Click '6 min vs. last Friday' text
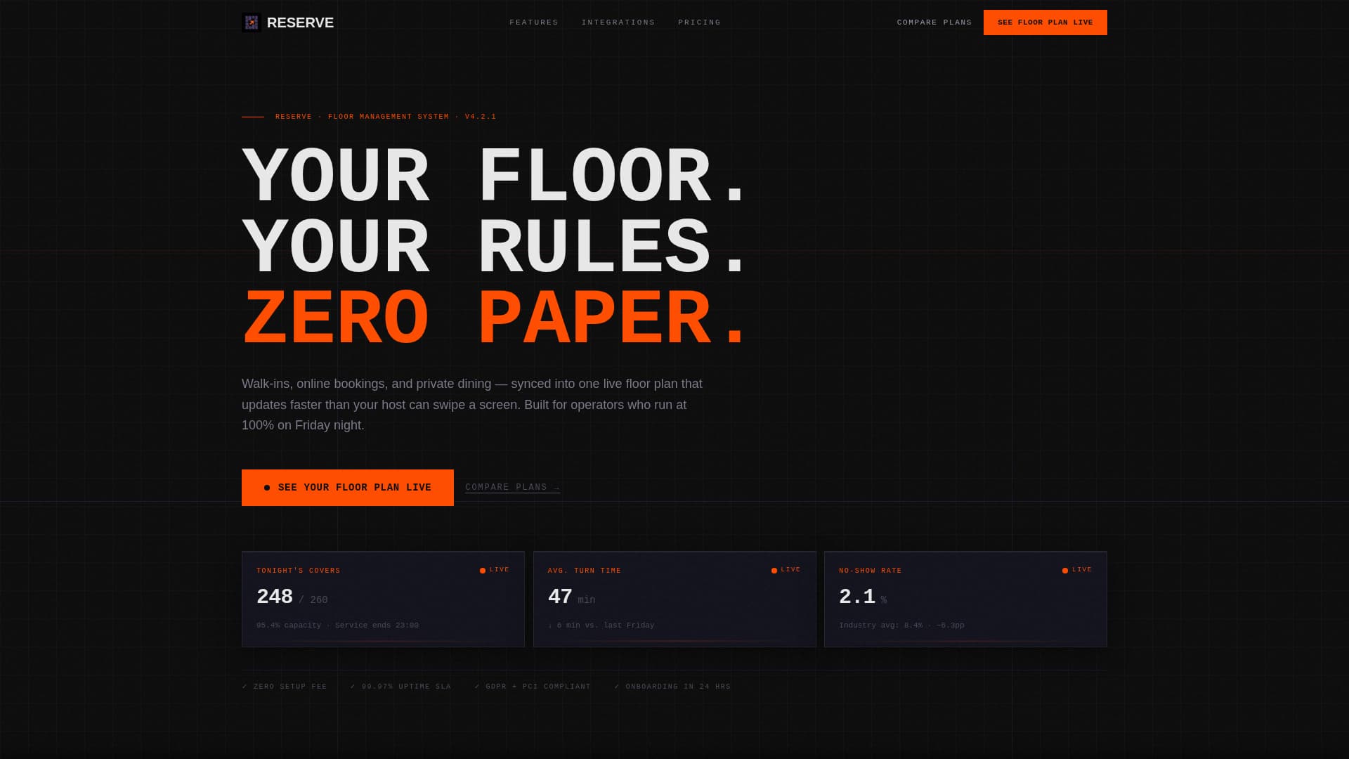1349x759 pixels. coord(601,625)
